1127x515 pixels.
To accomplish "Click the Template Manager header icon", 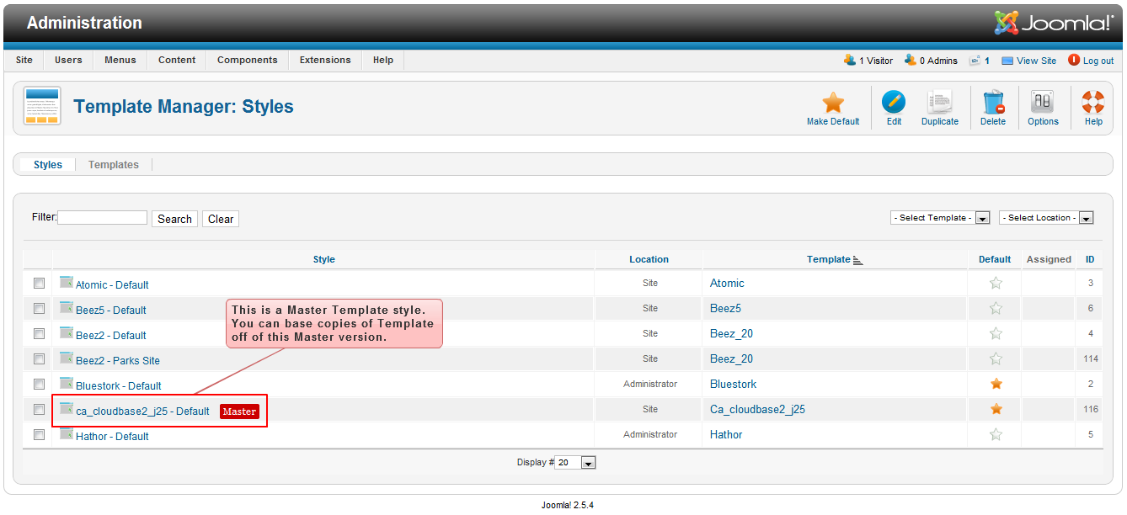I will pos(42,106).
